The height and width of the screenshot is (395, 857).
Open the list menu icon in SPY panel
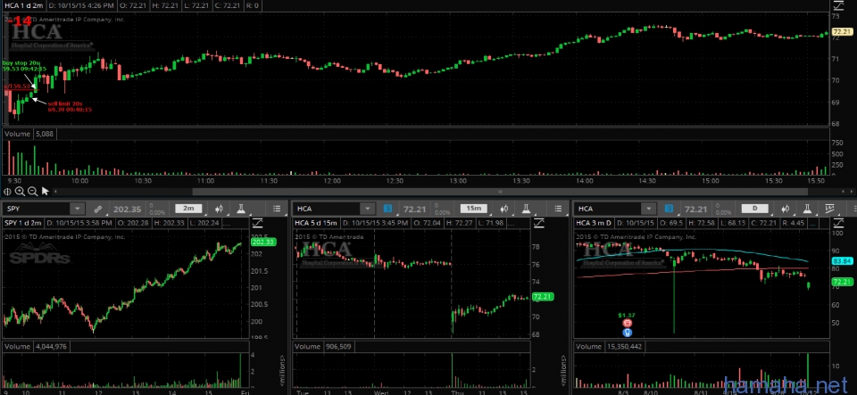click(x=277, y=209)
